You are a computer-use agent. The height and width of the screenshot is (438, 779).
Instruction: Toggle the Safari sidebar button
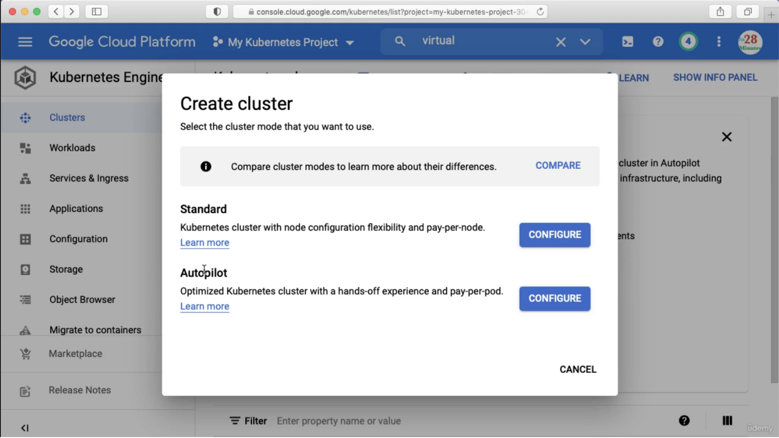coord(96,11)
